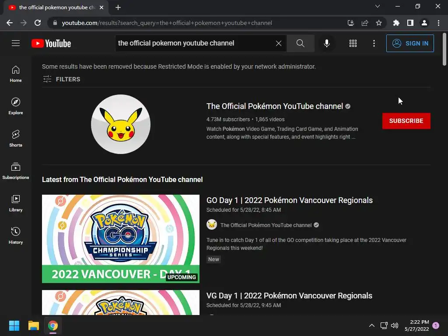Click the "4.73M subscribers" text
Image resolution: width=448 pixels, height=336 pixels.
click(228, 119)
